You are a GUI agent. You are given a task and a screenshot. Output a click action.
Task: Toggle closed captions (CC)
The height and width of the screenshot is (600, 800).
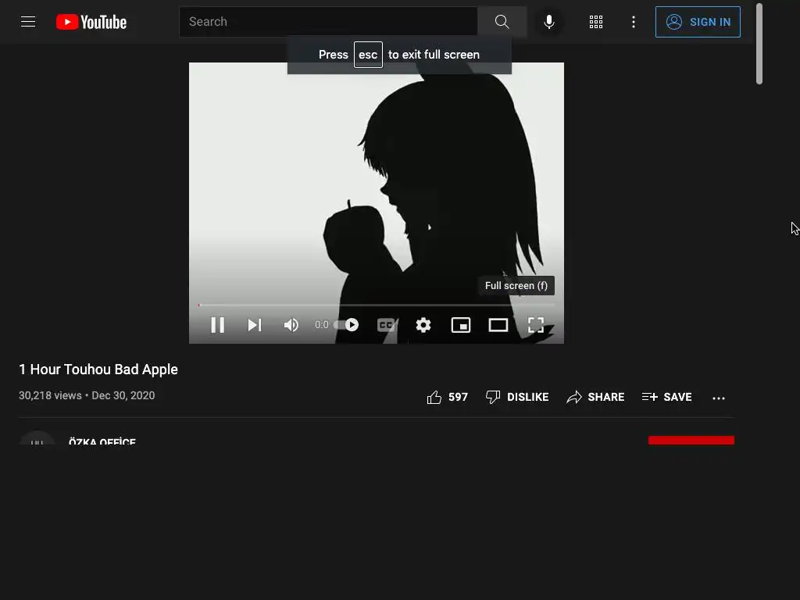point(386,325)
